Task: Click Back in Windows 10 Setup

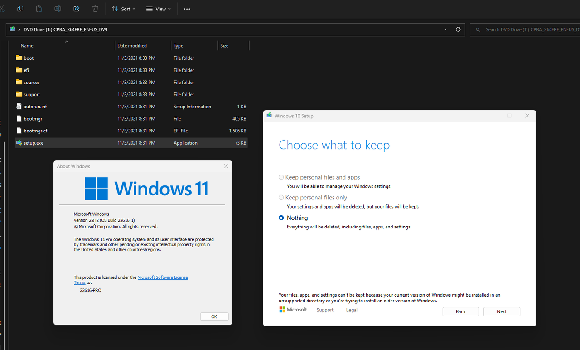Action: point(461,311)
